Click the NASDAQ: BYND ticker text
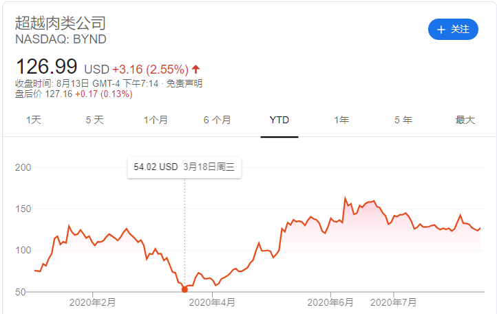The width and height of the screenshot is (497, 314). point(61,39)
